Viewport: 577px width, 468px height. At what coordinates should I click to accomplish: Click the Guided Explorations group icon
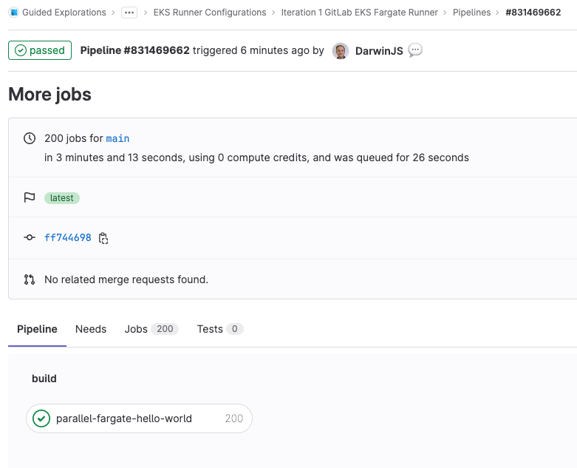(13, 13)
